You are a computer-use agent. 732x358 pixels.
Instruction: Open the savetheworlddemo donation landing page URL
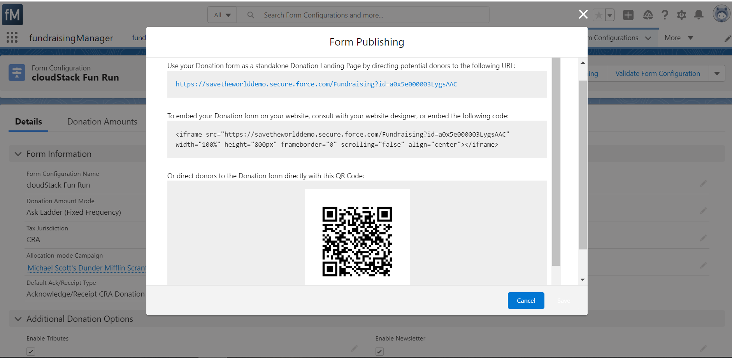pos(316,84)
